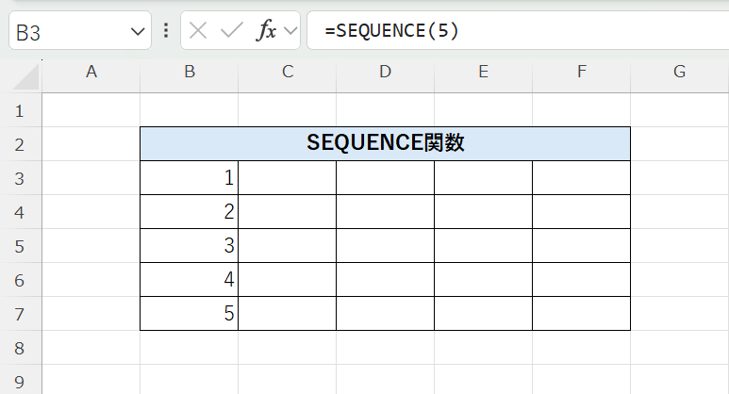Image resolution: width=729 pixels, height=394 pixels.
Task: Select cell B5 containing 3
Action: (x=190, y=246)
